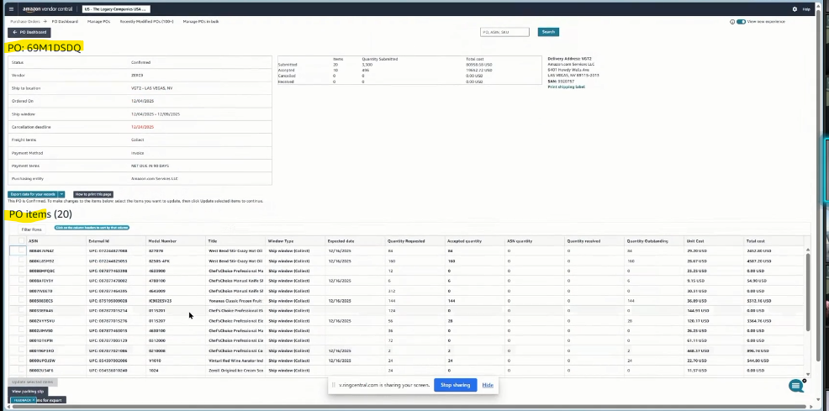Click the IC902ESV23 model number cell
The width and height of the screenshot is (829, 411).
pos(161,301)
